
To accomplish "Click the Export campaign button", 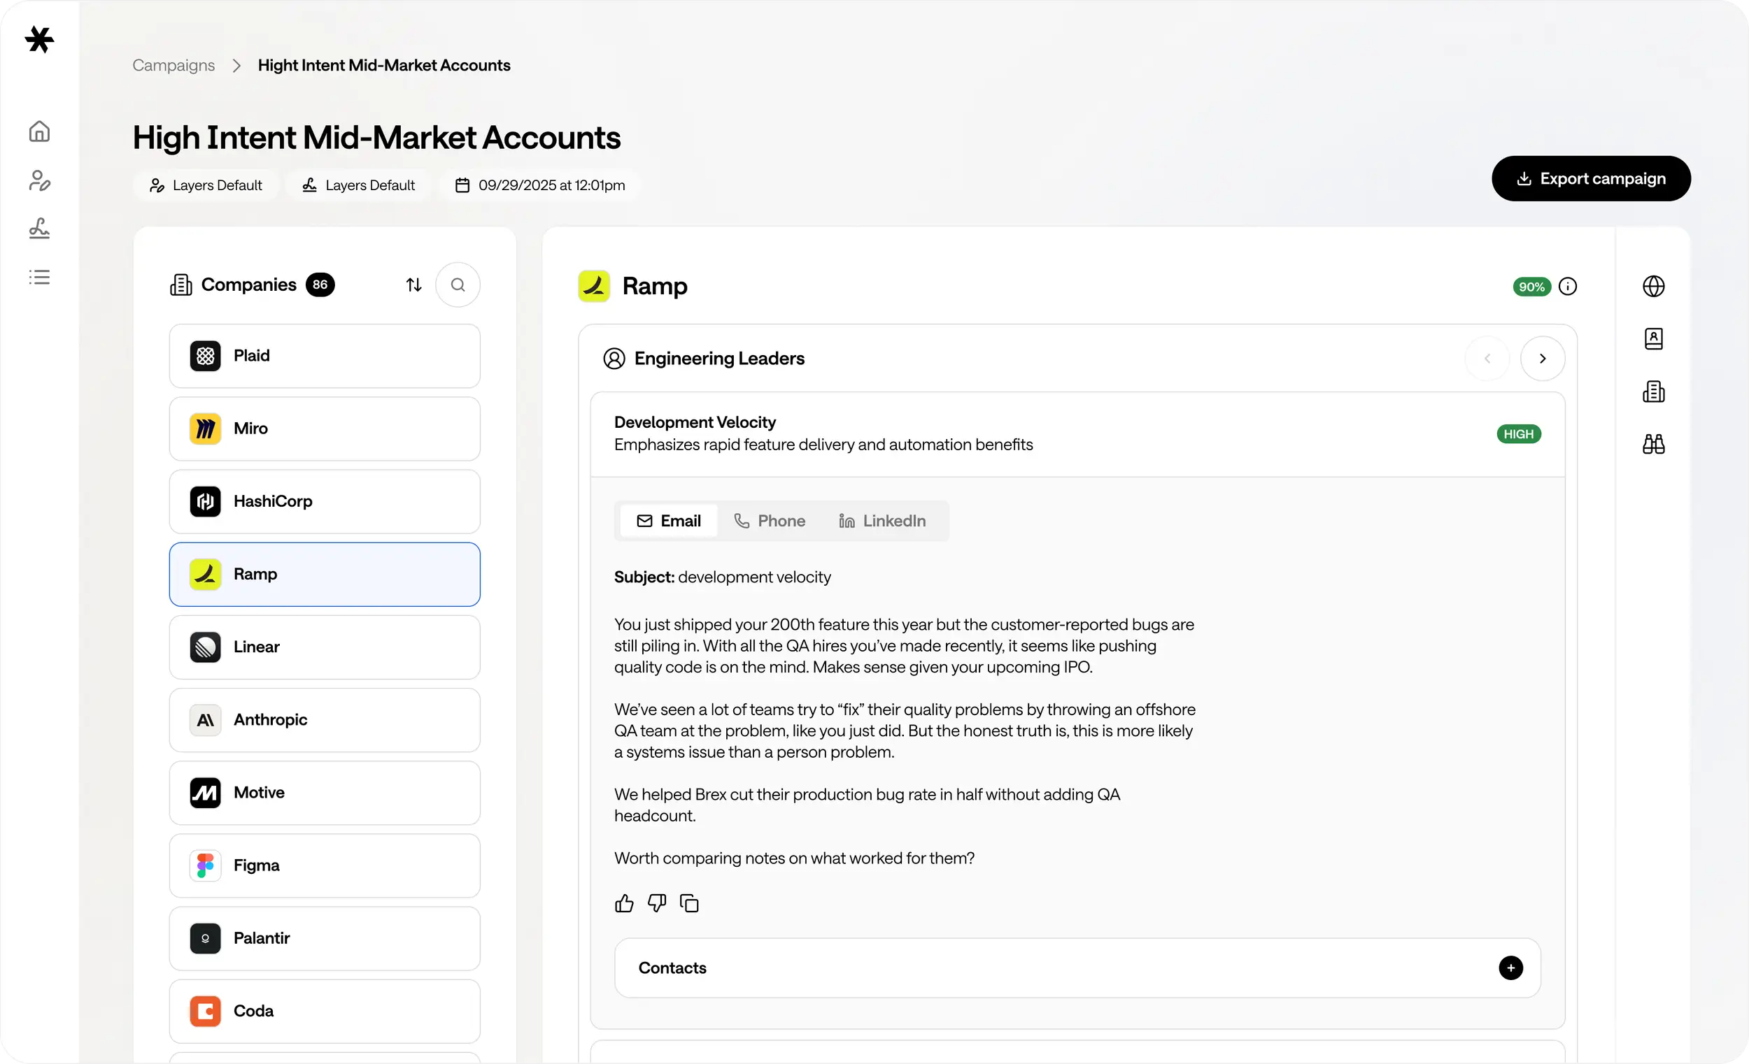I will point(1591,179).
